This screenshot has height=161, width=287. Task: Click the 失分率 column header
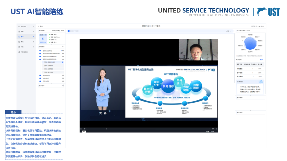coord(260,64)
